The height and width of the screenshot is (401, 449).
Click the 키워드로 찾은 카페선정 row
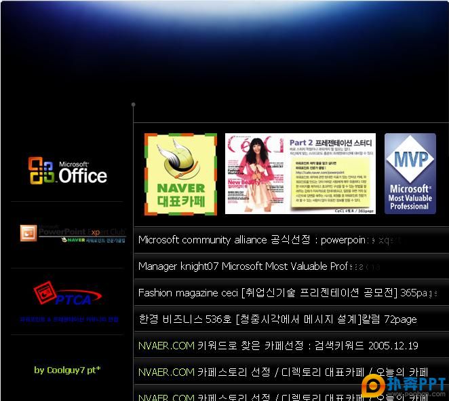[x=291, y=345]
